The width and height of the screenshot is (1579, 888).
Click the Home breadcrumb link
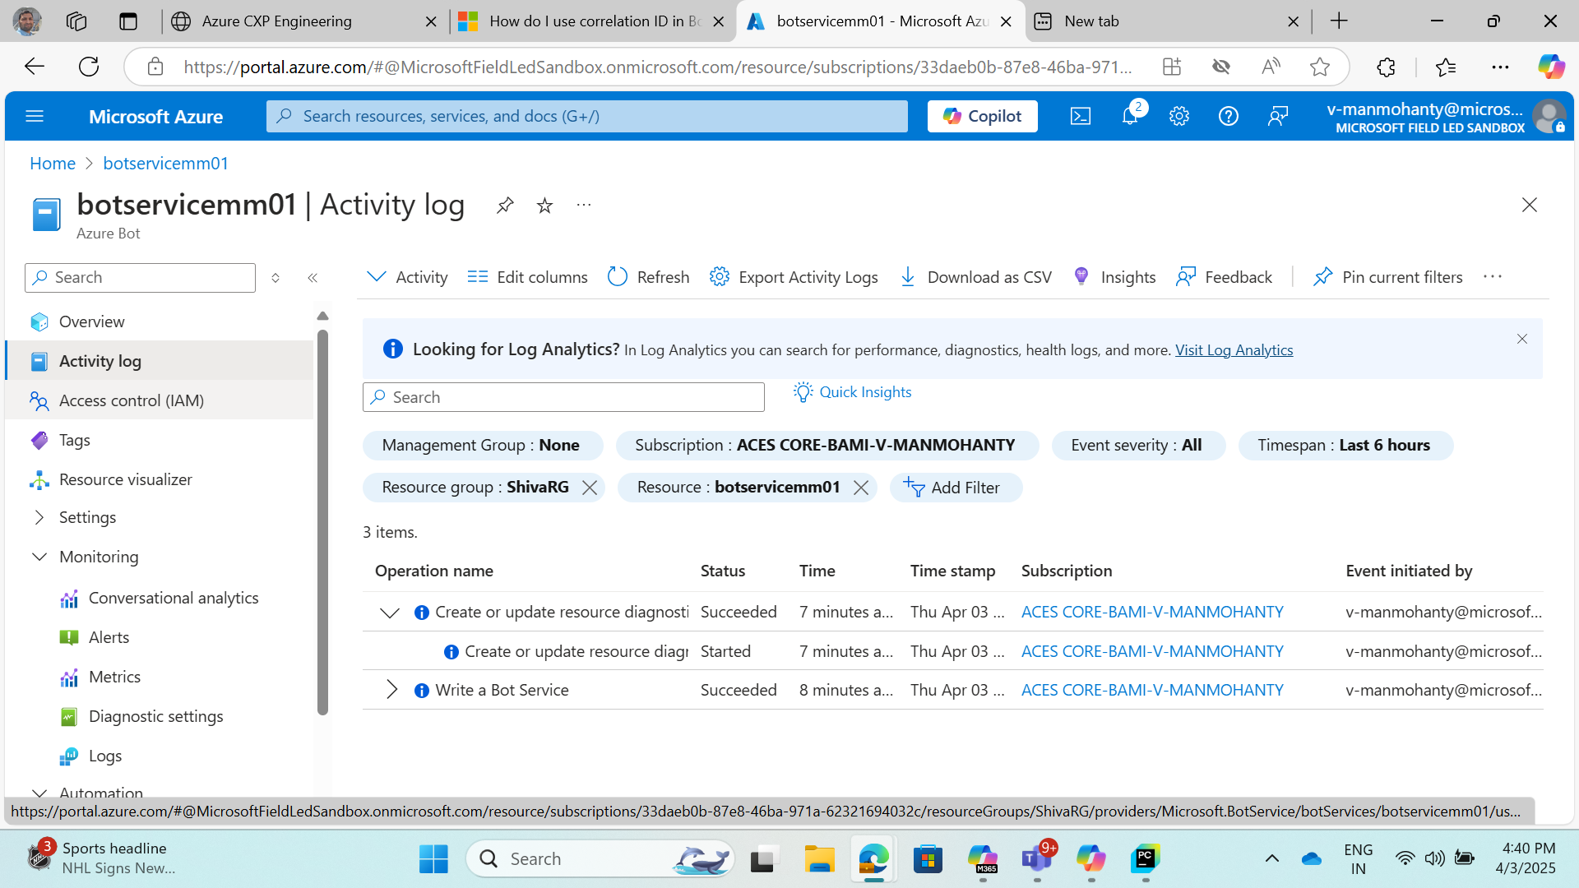(x=53, y=164)
